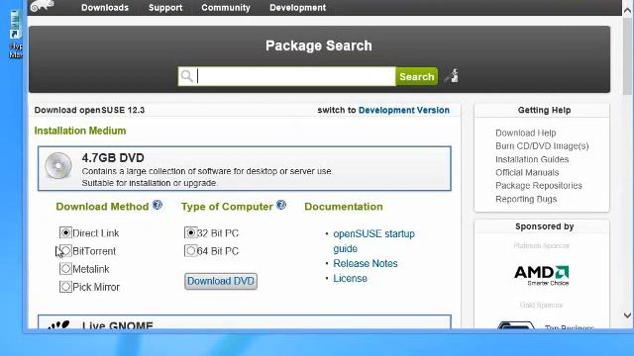Open the desktop shortcut icon behind the browser

click(16, 35)
